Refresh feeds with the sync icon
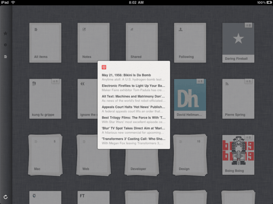Image resolution: width=273 pixels, height=204 pixels. [6, 197]
